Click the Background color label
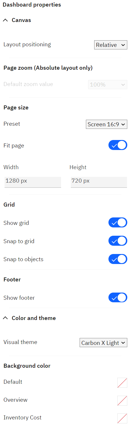 pyautogui.click(x=27, y=366)
